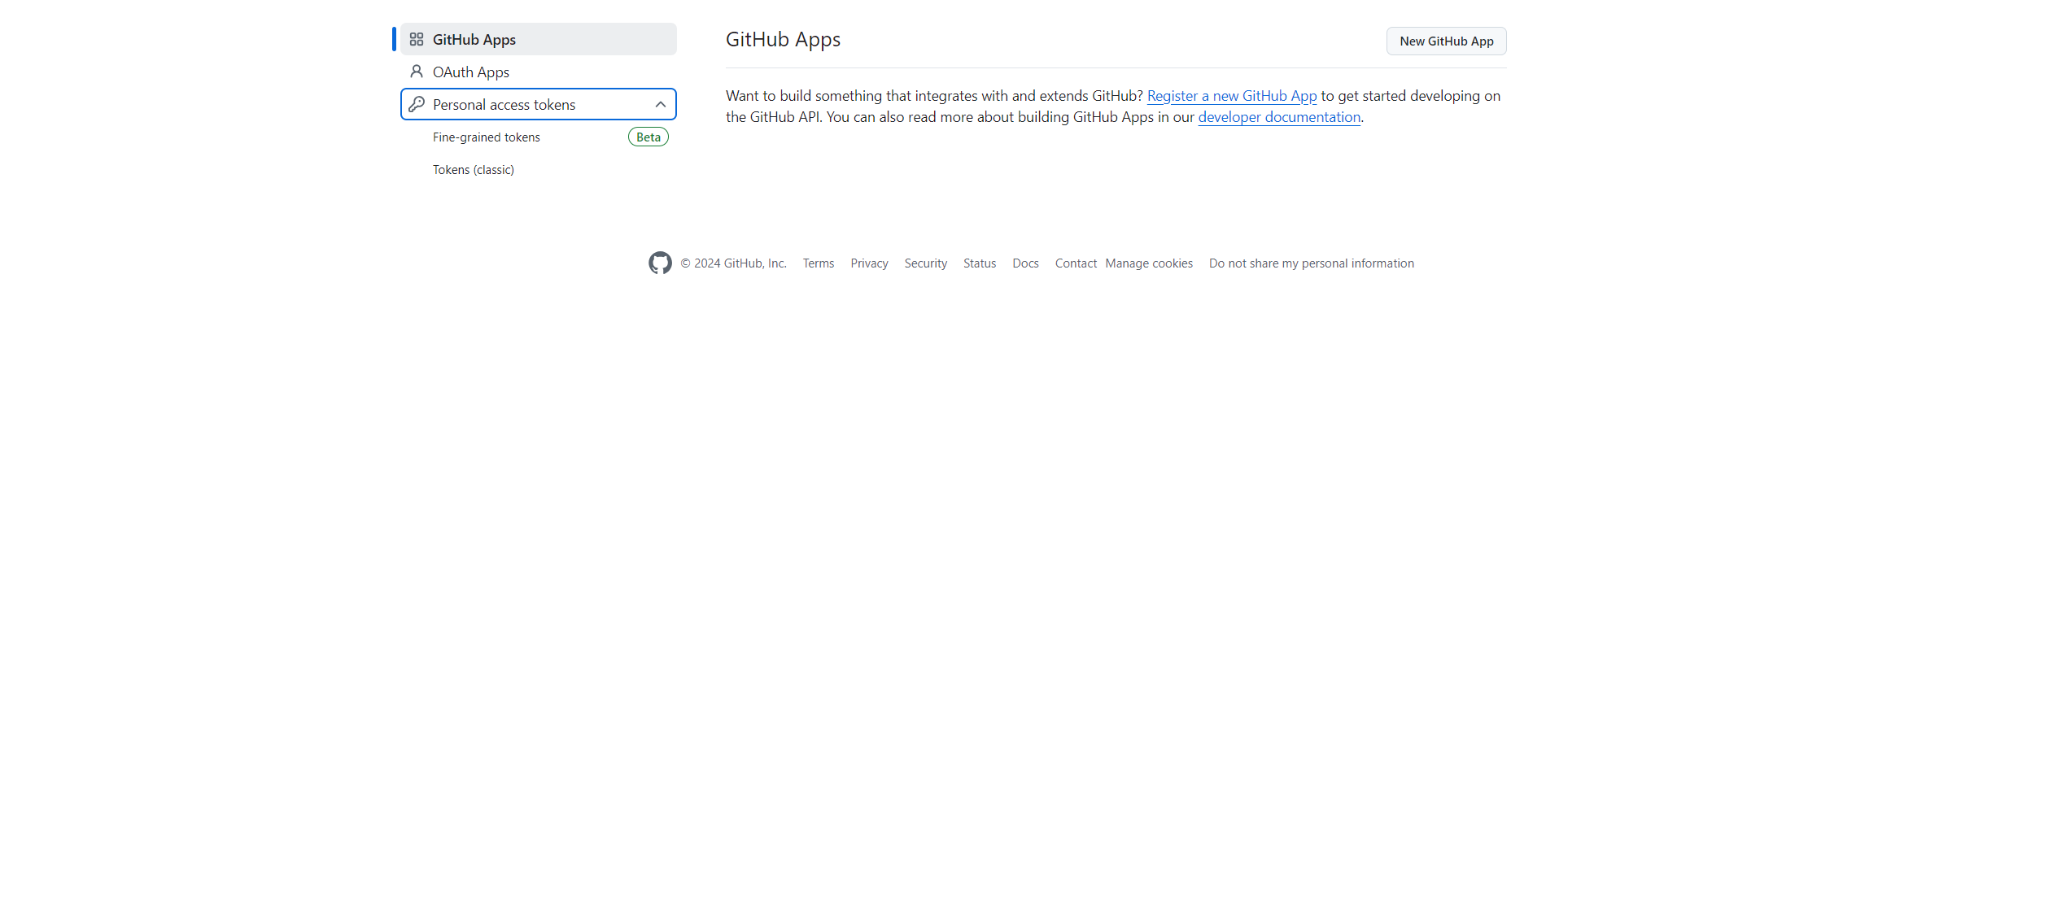Click Do not share my personal information
2070x905 pixels.
click(x=1311, y=263)
